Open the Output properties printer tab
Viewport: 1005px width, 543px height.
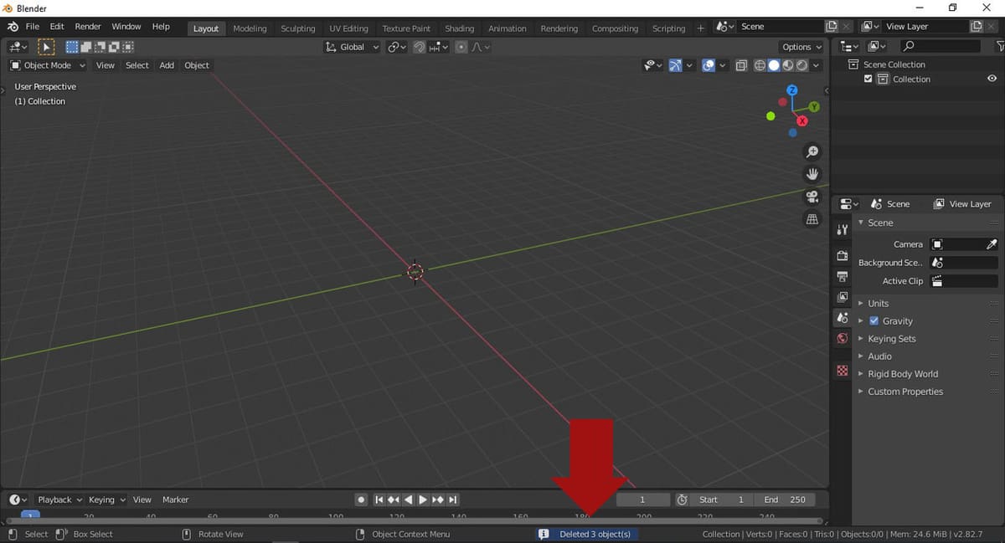click(x=843, y=276)
